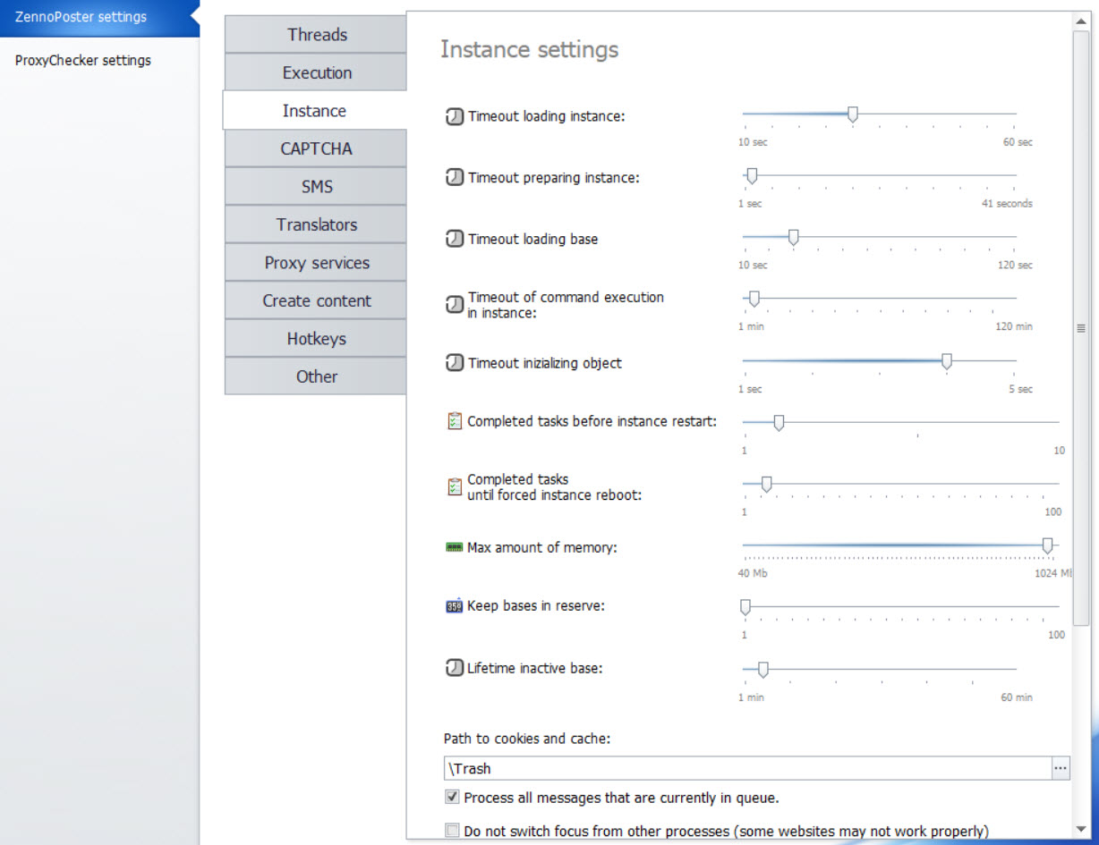Viewport: 1099px width, 845px height.
Task: Click memory chip icon beside Max amount of memory
Action: click(x=454, y=546)
